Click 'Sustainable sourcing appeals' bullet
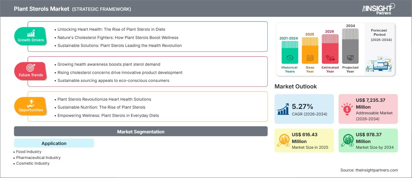The width and height of the screenshot is (412, 178). pyautogui.click(x=113, y=80)
